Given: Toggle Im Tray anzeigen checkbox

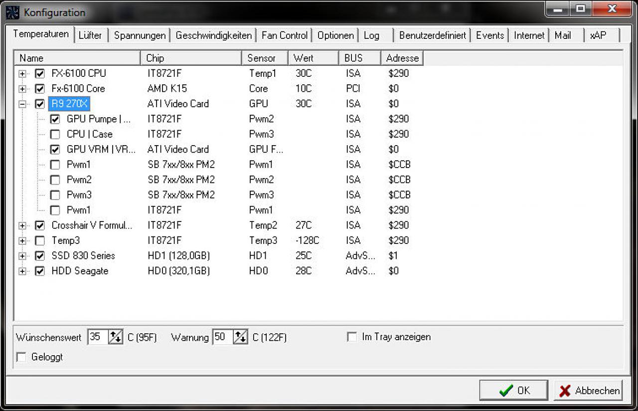Looking at the screenshot, I should coord(351,337).
